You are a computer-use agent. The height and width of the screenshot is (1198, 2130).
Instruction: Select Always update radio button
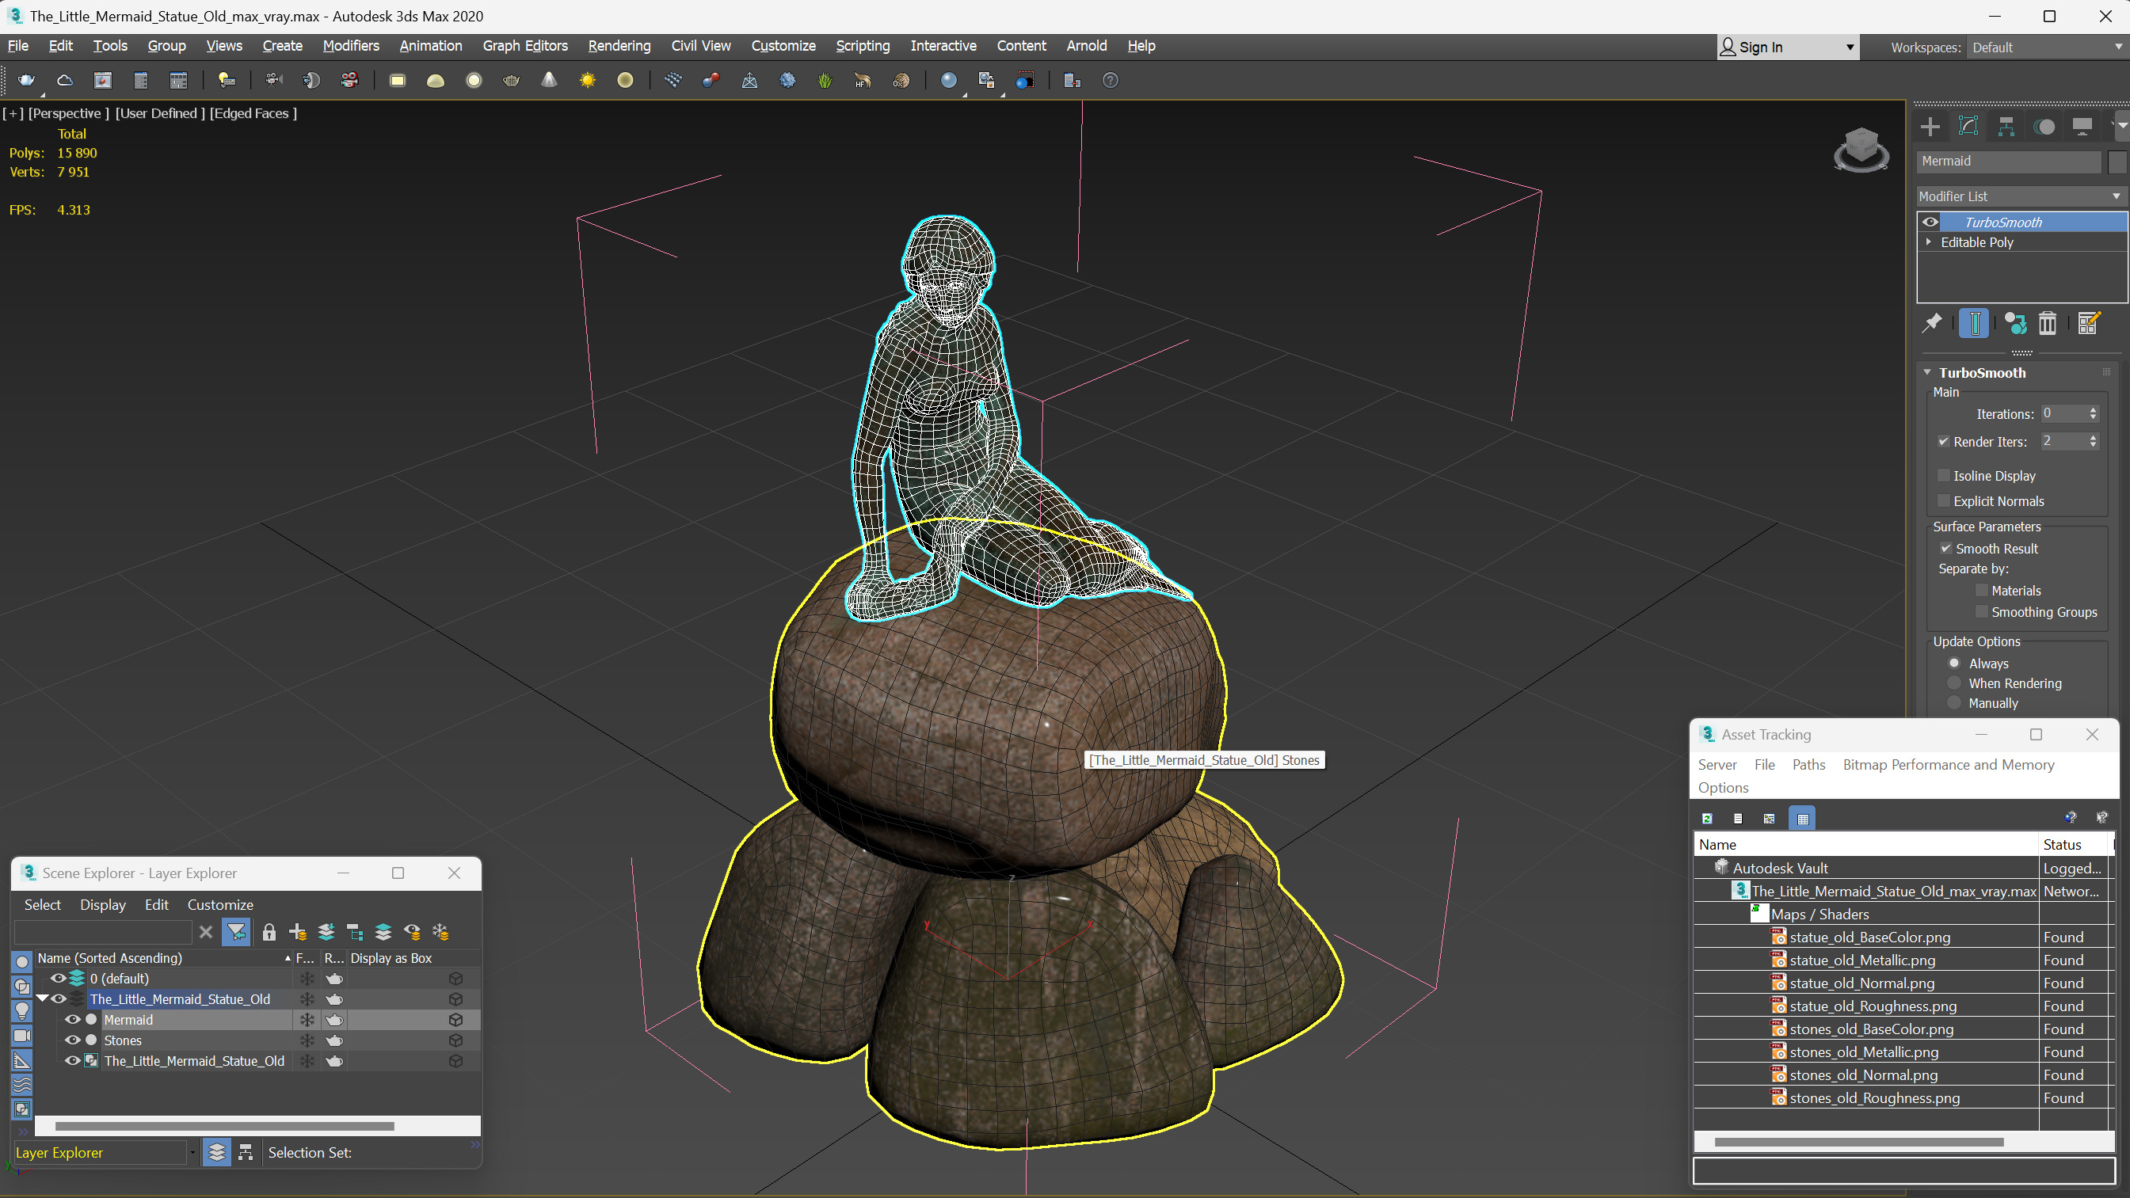point(1954,663)
